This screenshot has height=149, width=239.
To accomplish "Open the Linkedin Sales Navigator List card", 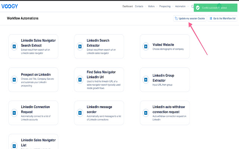I will click(33, 142).
